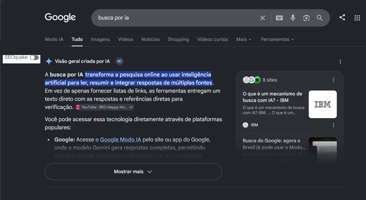Switch to Modo IA tab
This screenshot has width=366, height=200.
tap(54, 39)
